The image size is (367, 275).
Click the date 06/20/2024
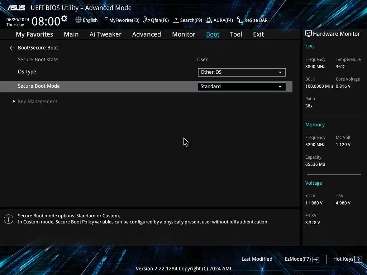click(x=18, y=20)
